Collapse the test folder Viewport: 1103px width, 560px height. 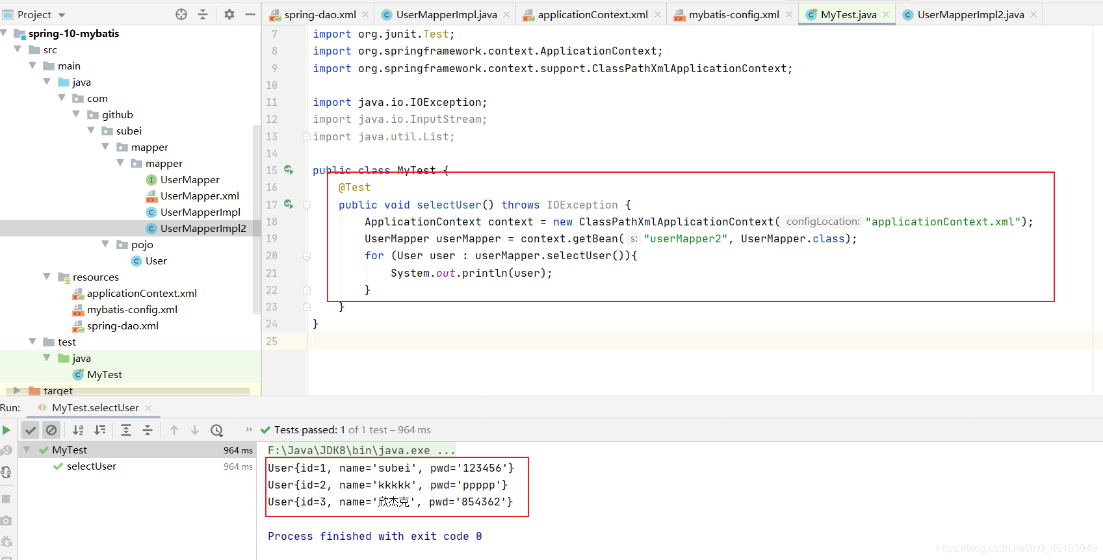[32, 342]
